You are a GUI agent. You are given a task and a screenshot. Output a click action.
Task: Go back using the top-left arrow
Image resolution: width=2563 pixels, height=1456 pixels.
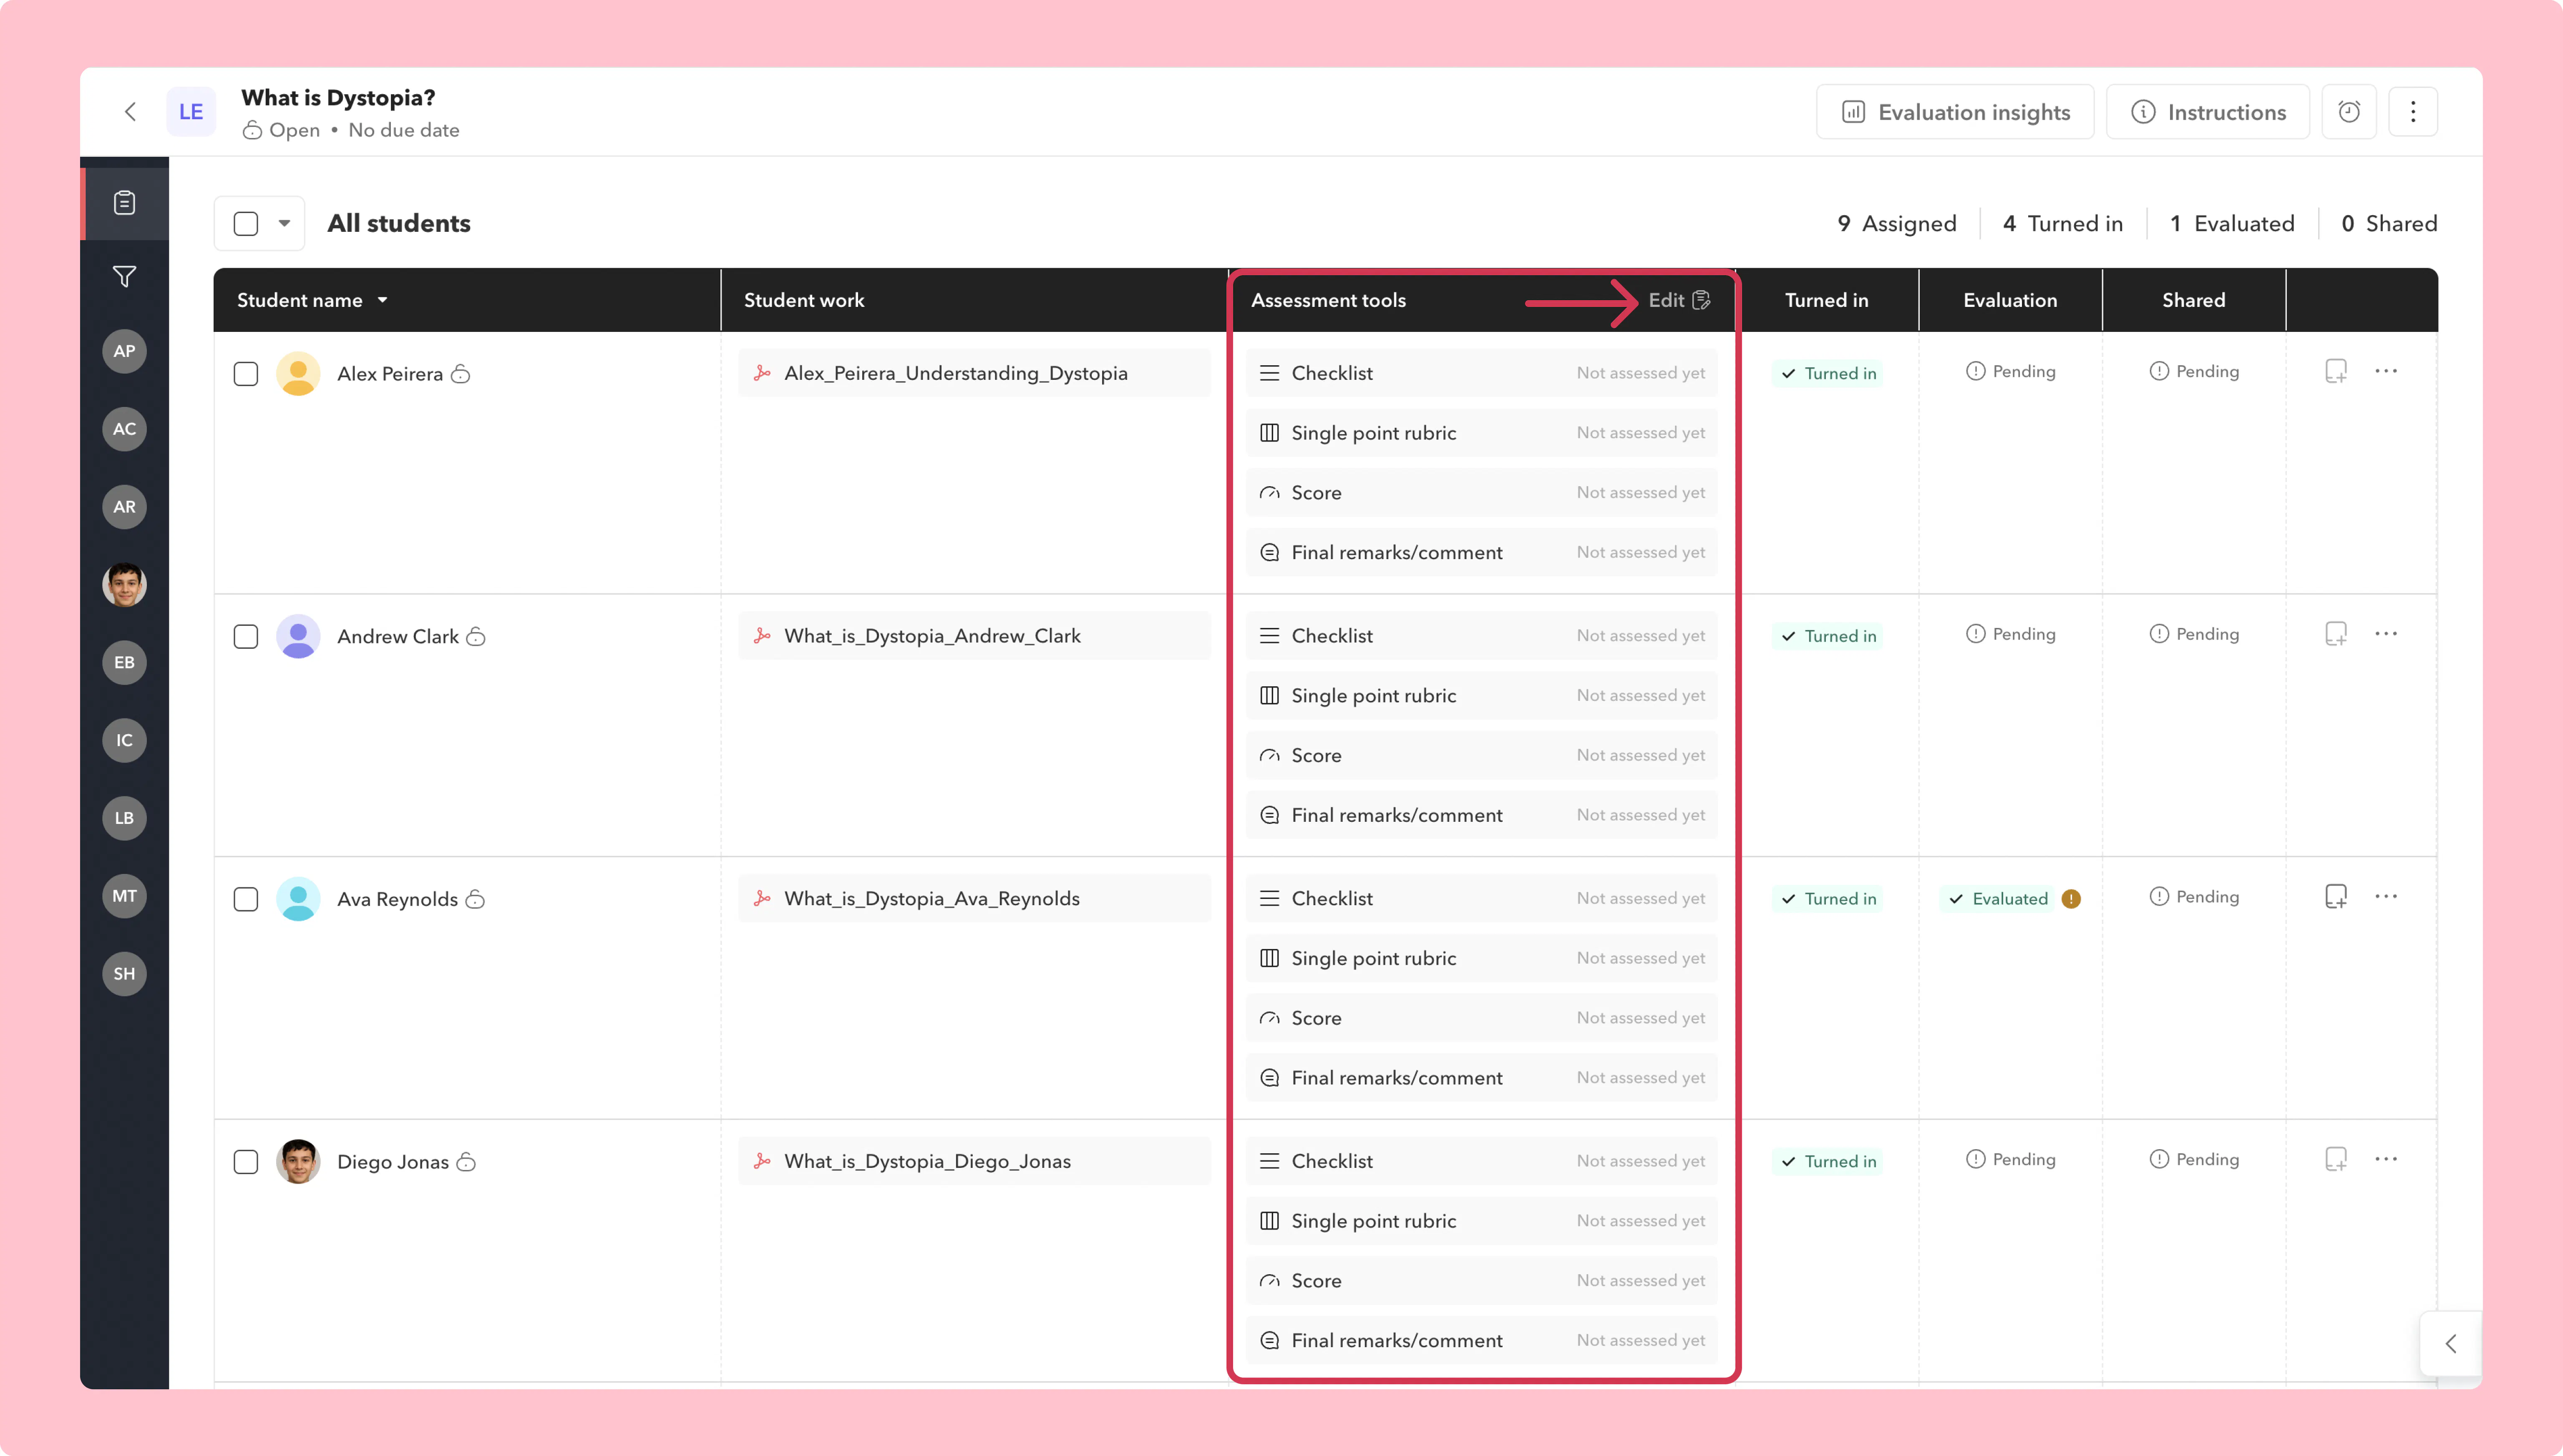(130, 112)
